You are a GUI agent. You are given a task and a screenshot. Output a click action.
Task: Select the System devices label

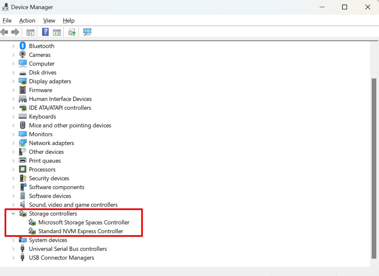coord(48,240)
